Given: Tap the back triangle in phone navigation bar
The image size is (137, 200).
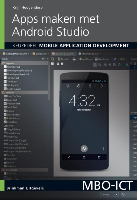Looking at the screenshot, I should tap(69, 157).
